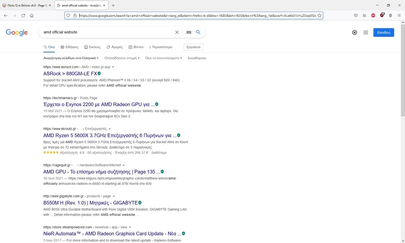
Task: Click the shield badge beside NieR:Automata result
Action: 183,233
